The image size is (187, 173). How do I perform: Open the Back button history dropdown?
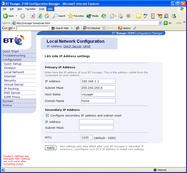(16, 16)
